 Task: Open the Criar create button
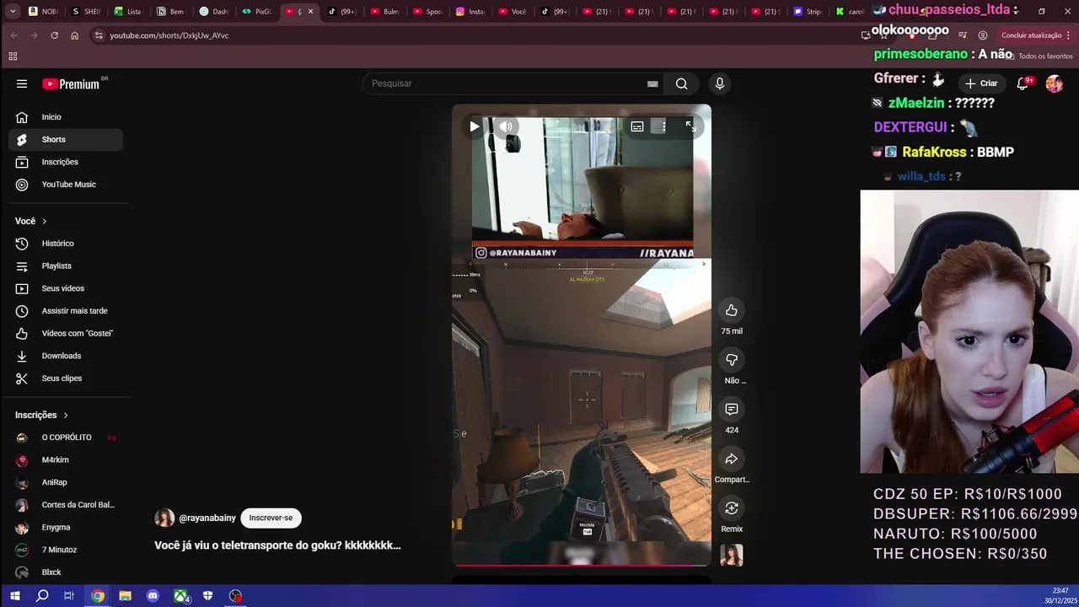[981, 83]
